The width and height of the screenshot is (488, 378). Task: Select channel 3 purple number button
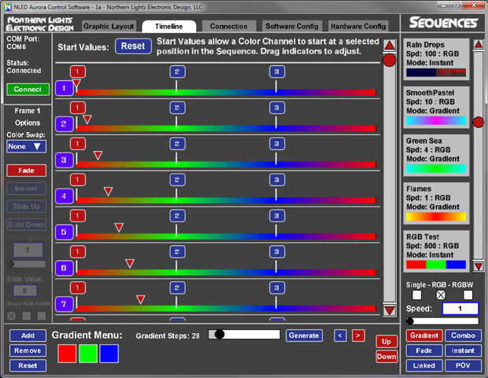[64, 160]
